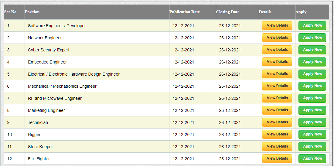Apply now for Electrical / Electronic Hardware Design Engineer
This screenshot has height=166, width=334.
tap(312, 74)
